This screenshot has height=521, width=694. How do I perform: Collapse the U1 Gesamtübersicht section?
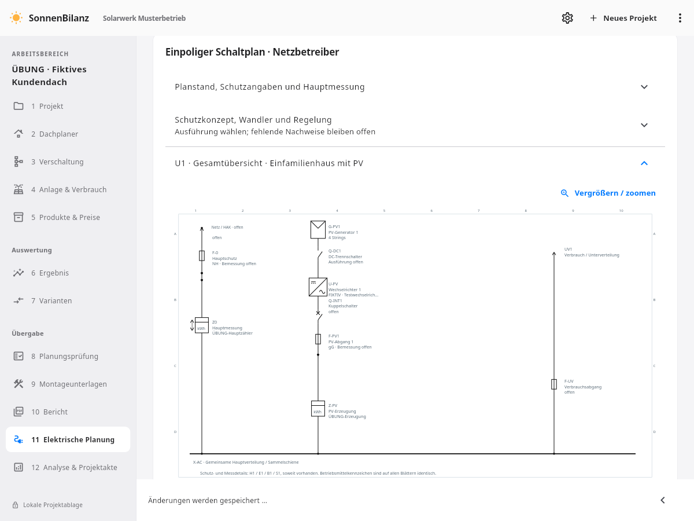tap(415, 163)
